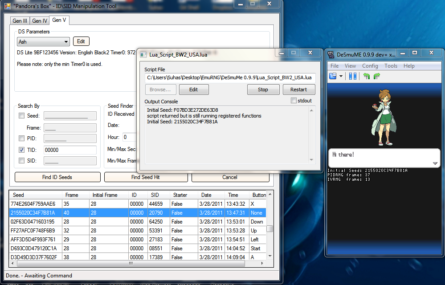The image size is (445, 285).
Task: Pause emulation in DeSmuME toolbar
Action: coord(352,76)
